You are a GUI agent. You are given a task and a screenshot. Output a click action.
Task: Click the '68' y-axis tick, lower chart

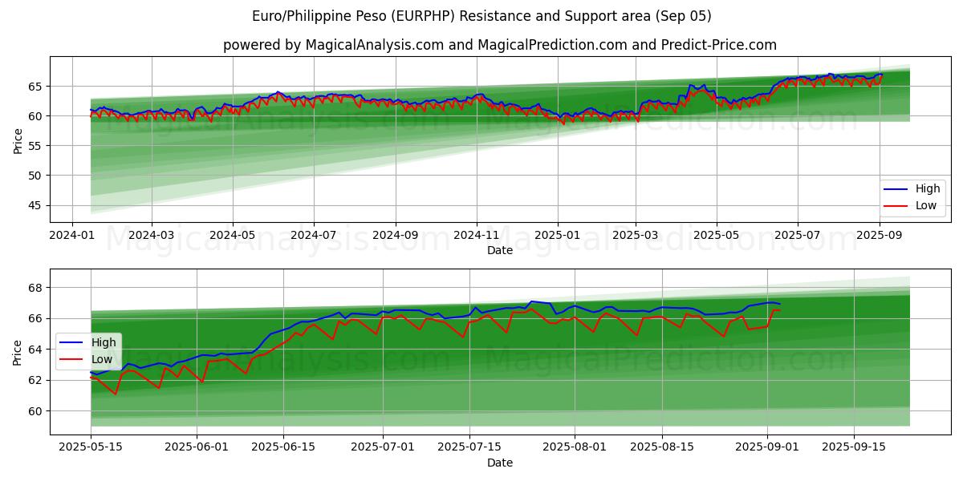37,288
